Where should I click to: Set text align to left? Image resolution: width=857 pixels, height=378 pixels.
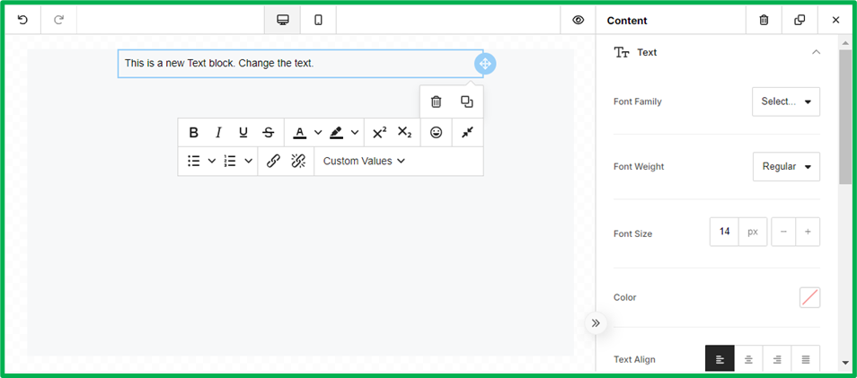pos(720,359)
